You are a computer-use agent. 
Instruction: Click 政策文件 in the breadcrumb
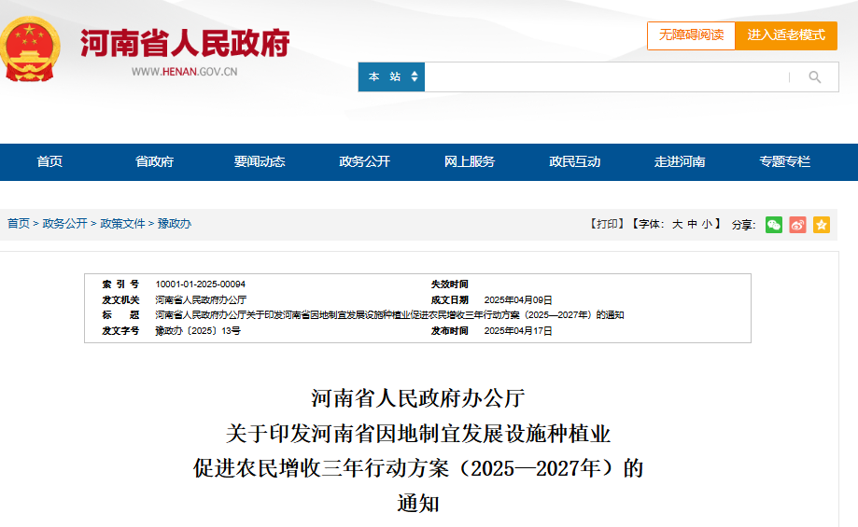(123, 224)
